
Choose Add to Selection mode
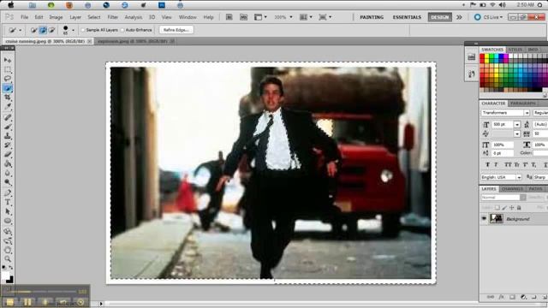coord(43,31)
